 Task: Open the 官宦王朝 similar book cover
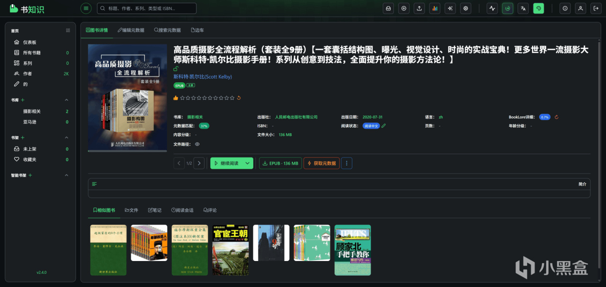(231, 250)
